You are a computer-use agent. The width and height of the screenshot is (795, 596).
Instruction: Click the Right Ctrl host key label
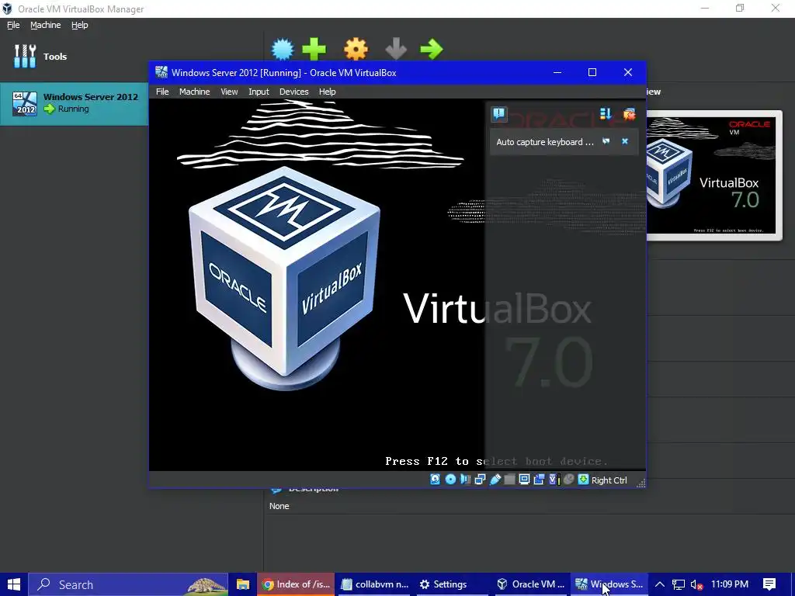609,480
